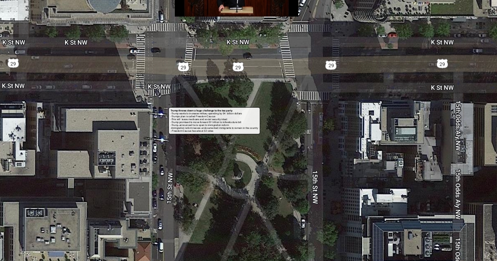The image size is (497, 261).
Task: Click the line 'Trumps plan is called Freedom Caucus'
Action: click(x=193, y=116)
